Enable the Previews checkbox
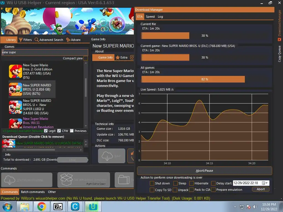The image size is (283, 212). [x=72, y=131]
